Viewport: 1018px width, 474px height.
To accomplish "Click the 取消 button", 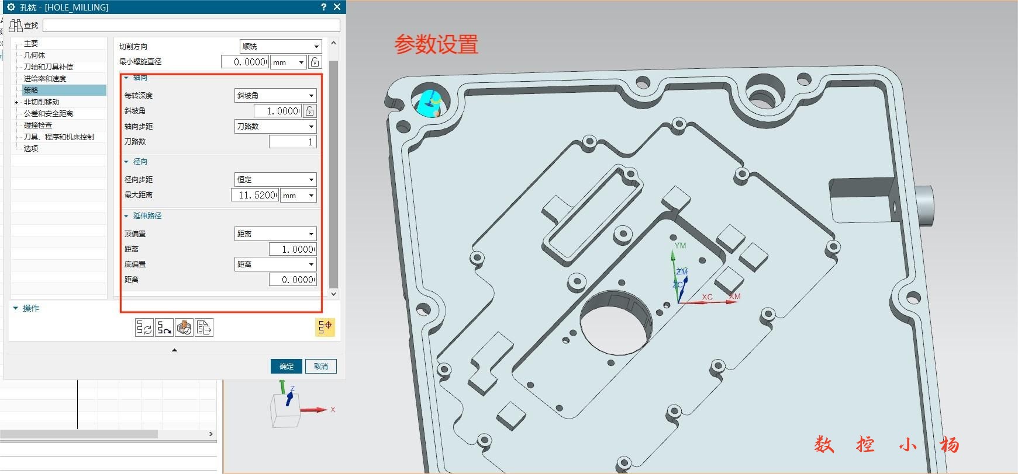I will pos(321,367).
